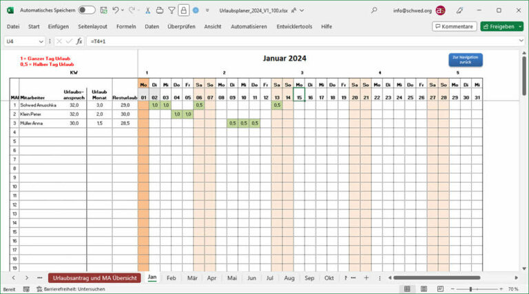Click the zoom slider handle

pos(470,289)
